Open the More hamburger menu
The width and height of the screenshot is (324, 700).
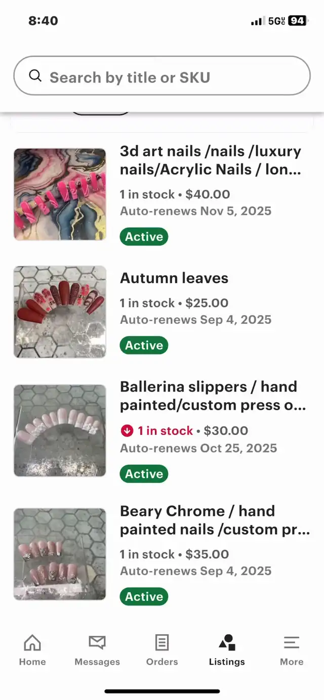[x=292, y=643]
